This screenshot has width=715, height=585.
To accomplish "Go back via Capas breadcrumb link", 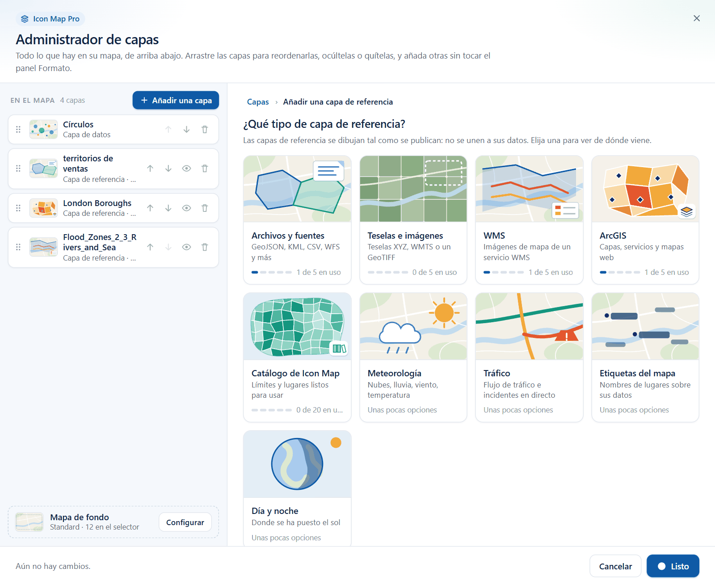I will tap(258, 102).
